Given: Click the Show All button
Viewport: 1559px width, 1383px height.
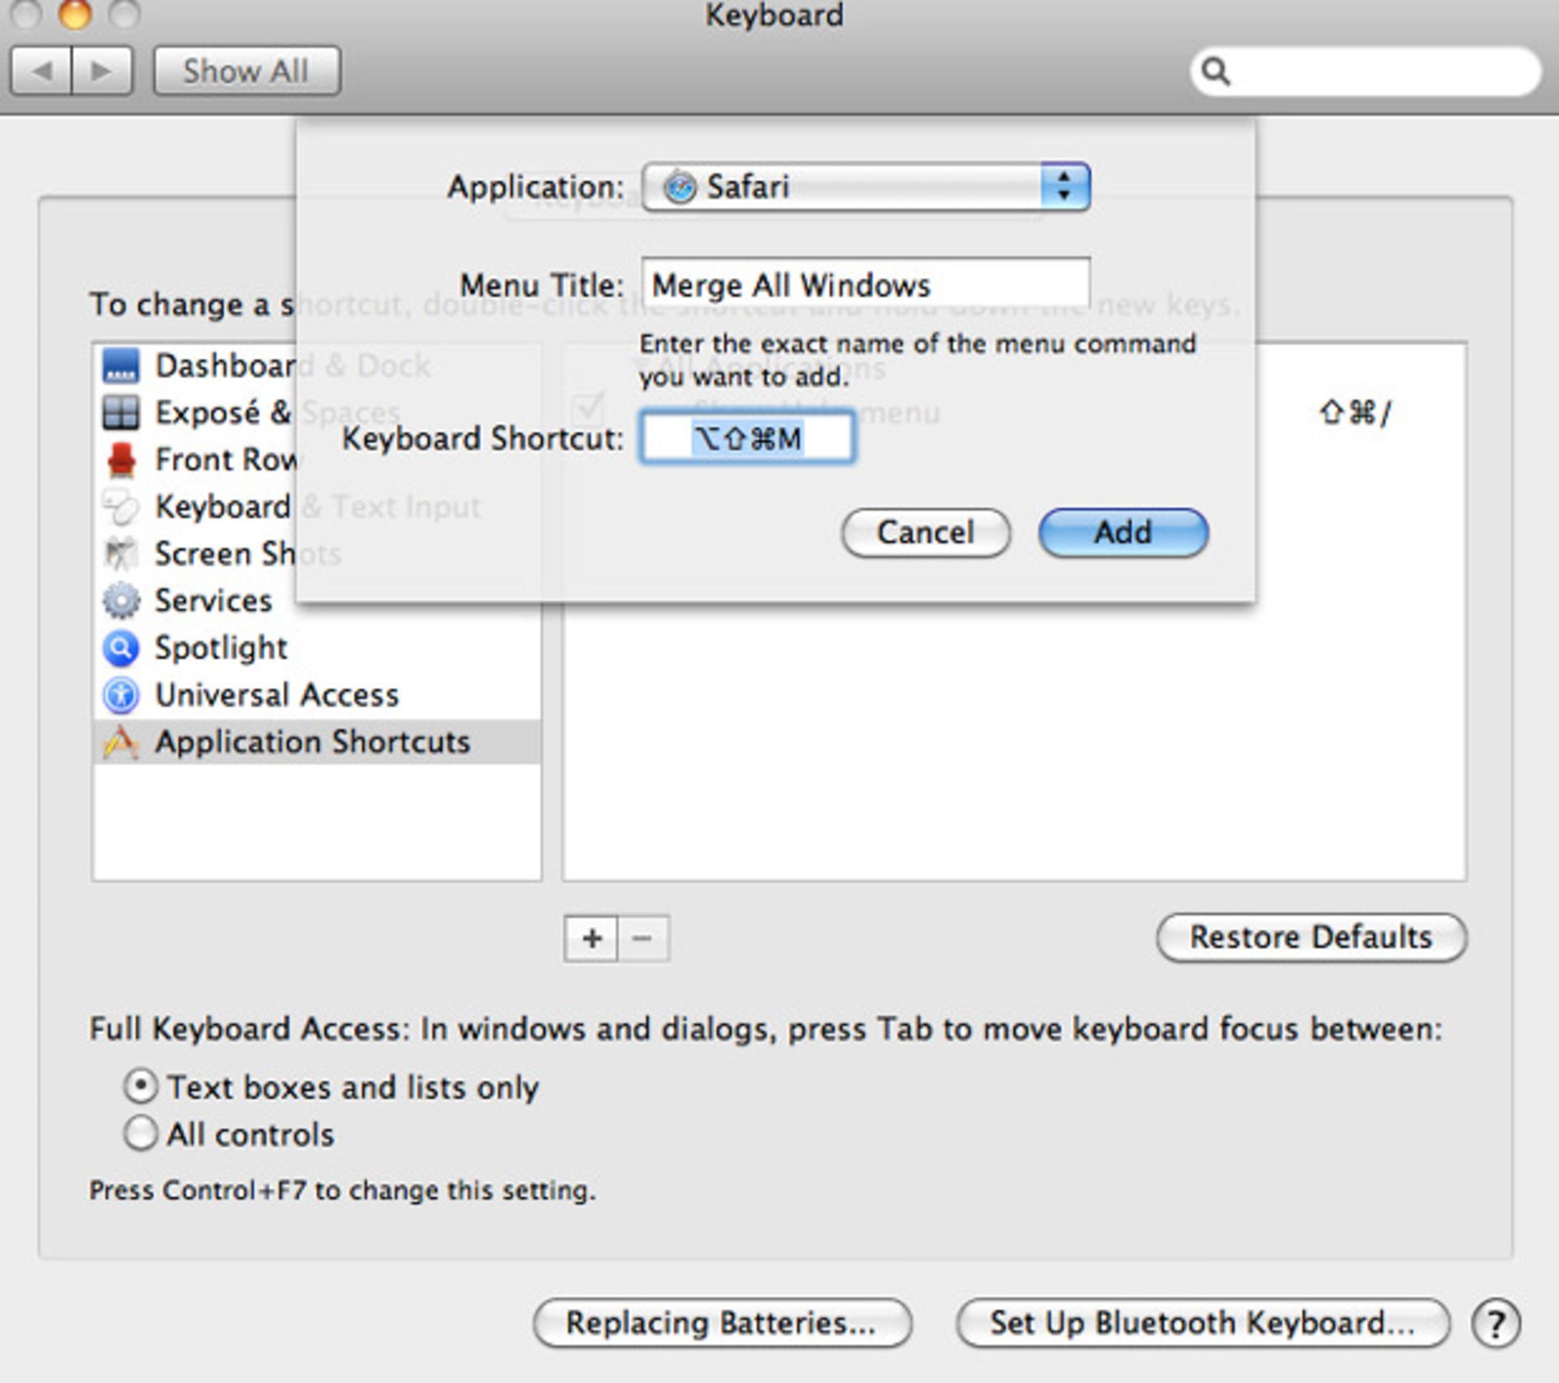Looking at the screenshot, I should (246, 71).
